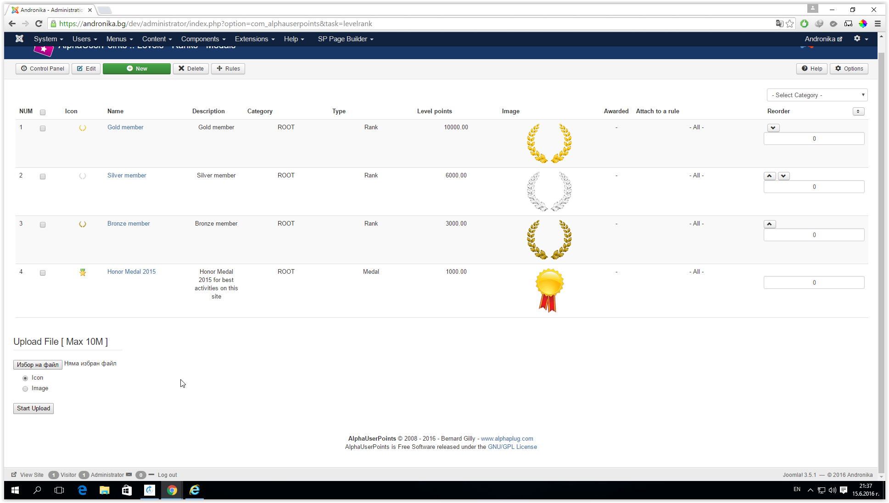Screen dimensions: 889x503
Task: Click the move-up arrow for Silver member
Action: [x=770, y=176]
